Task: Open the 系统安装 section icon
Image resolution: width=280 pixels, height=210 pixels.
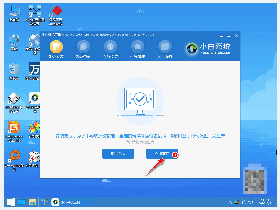Action: [x=56, y=47]
